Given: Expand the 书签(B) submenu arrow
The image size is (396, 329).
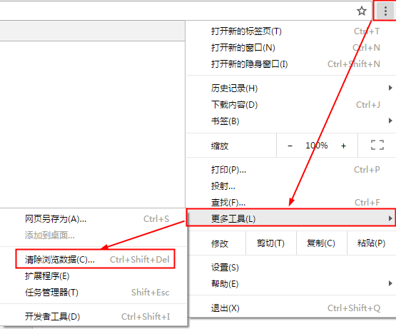Looking at the screenshot, I should click(390, 121).
